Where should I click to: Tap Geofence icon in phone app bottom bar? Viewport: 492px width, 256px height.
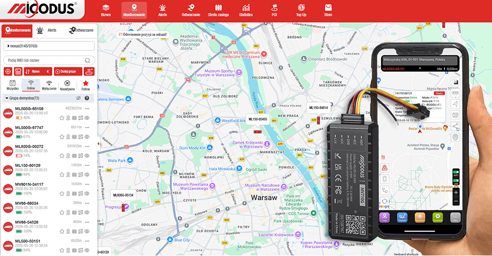[420, 217]
